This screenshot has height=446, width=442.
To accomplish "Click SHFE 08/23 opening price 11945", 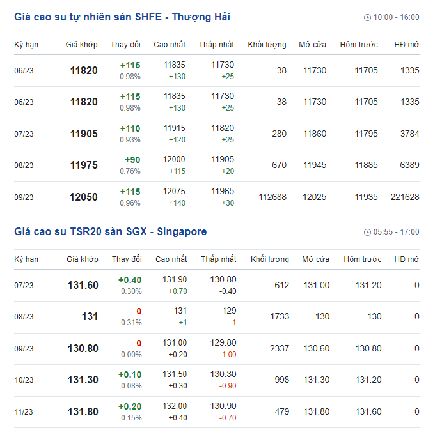I will click(315, 165).
